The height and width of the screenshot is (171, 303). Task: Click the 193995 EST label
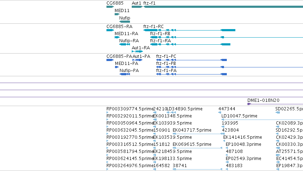[230, 123]
